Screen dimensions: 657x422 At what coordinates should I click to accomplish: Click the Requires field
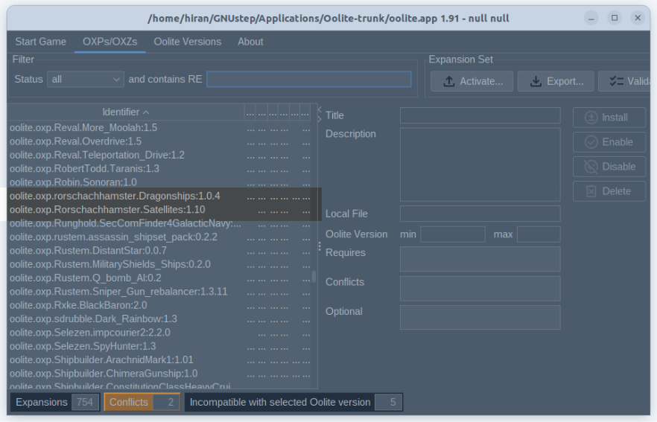pos(480,259)
